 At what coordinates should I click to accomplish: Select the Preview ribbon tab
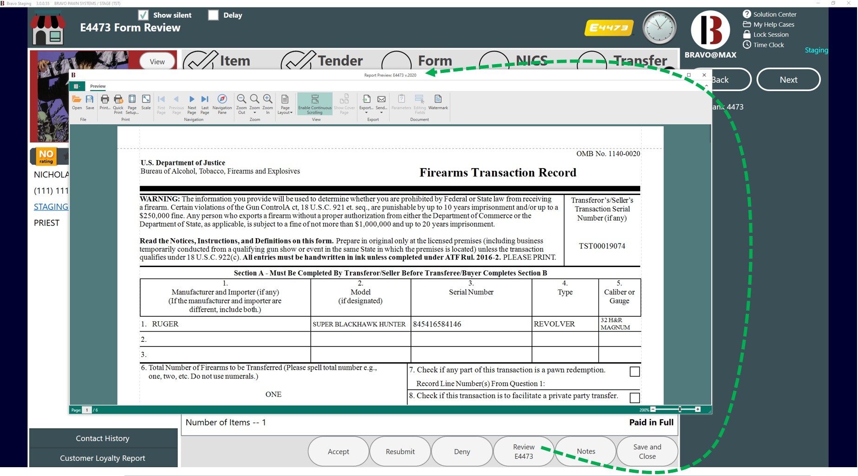click(x=97, y=86)
